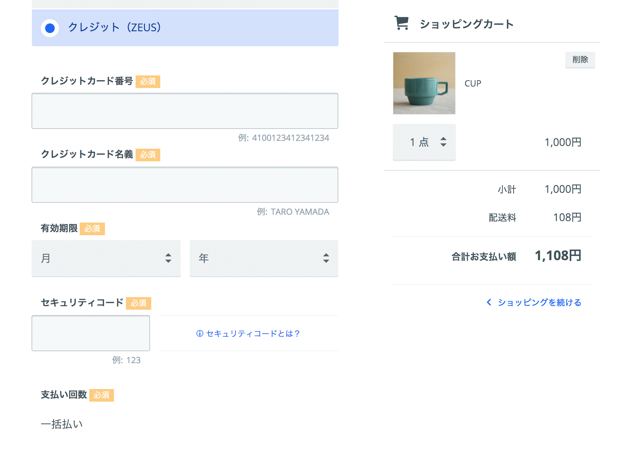629x462 pixels.
Task: Click the CUP product thumbnail image
Action: 424,83
